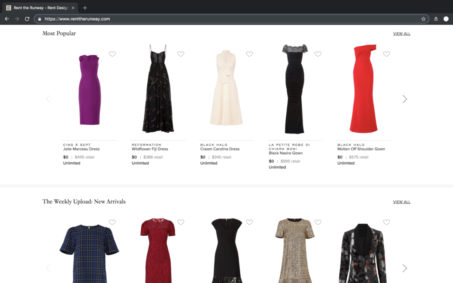Click the Black Nasira Gown title
The height and width of the screenshot is (283, 453).
tap(286, 153)
